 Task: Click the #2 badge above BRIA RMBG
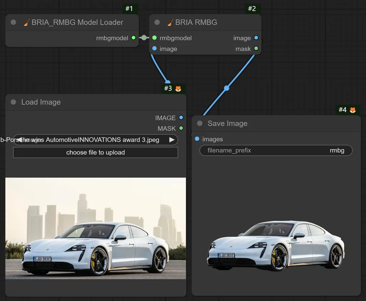tap(253, 9)
